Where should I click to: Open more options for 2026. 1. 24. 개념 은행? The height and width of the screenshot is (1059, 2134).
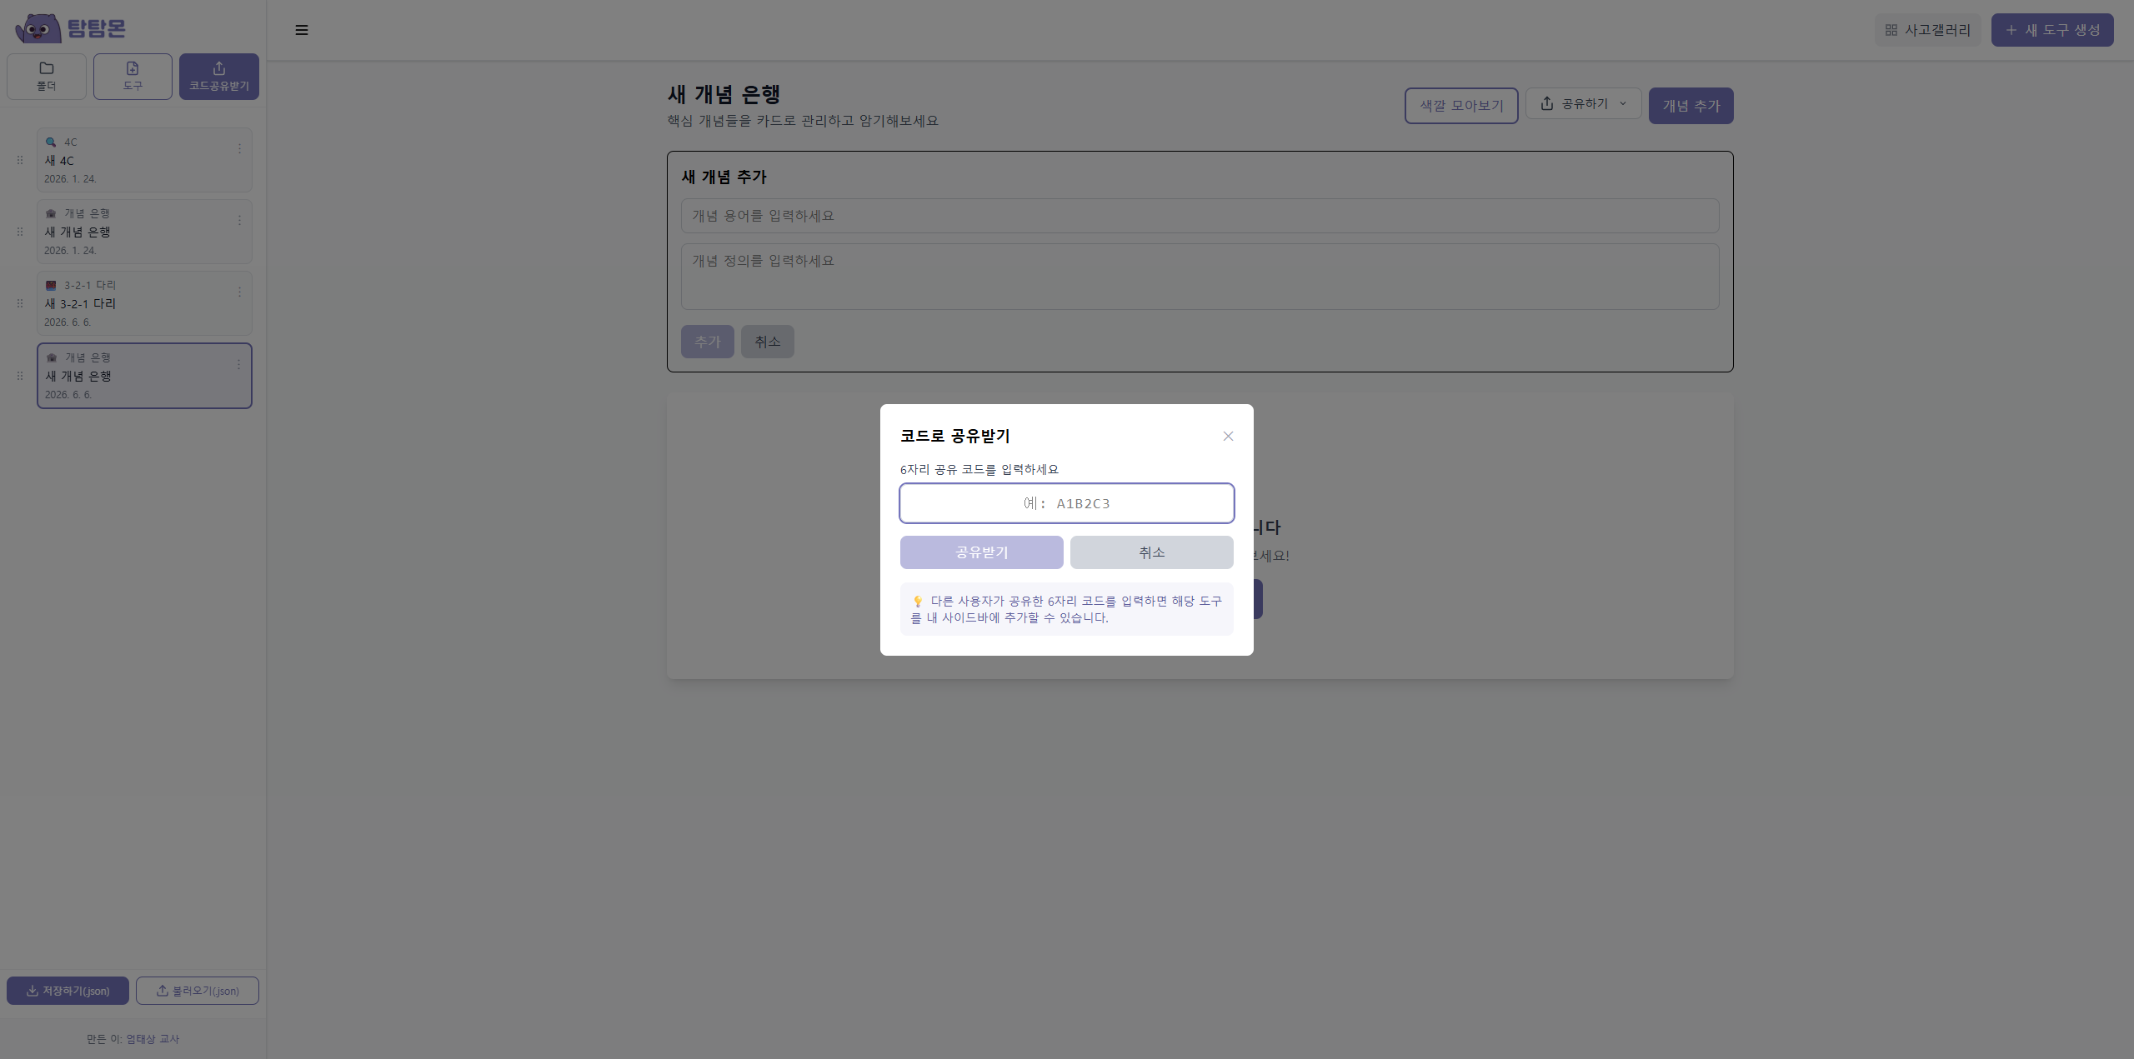(239, 220)
